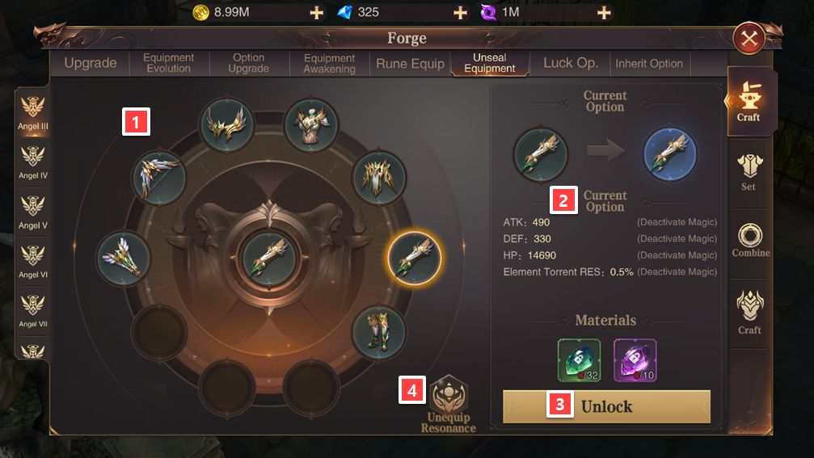Click the Unlock button
The image size is (814, 458).
(x=606, y=406)
